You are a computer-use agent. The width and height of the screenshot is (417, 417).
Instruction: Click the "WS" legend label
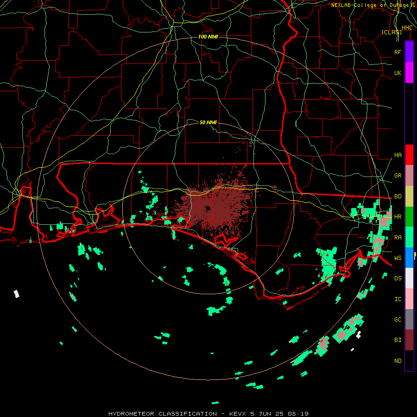(398, 258)
